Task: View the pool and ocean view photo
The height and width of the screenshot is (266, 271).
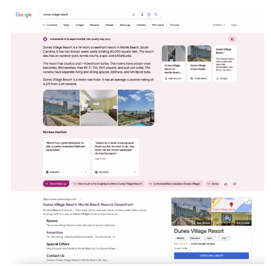Action: click(136, 108)
